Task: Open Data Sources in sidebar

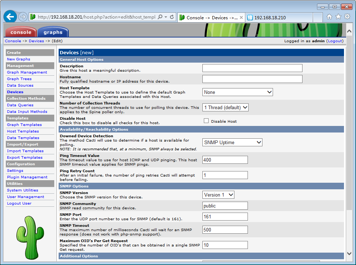Action: (x=20, y=86)
